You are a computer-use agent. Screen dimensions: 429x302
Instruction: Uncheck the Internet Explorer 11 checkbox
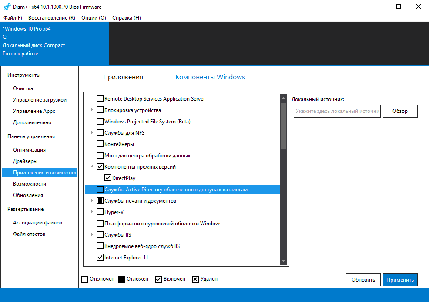point(100,257)
